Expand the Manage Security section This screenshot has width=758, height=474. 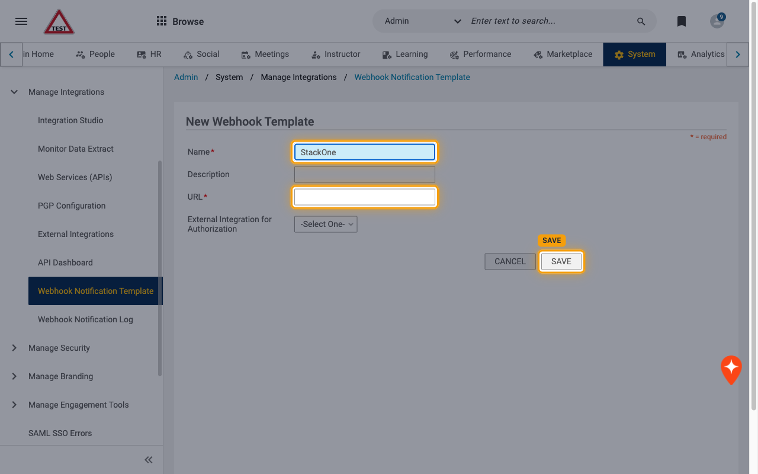(x=14, y=348)
